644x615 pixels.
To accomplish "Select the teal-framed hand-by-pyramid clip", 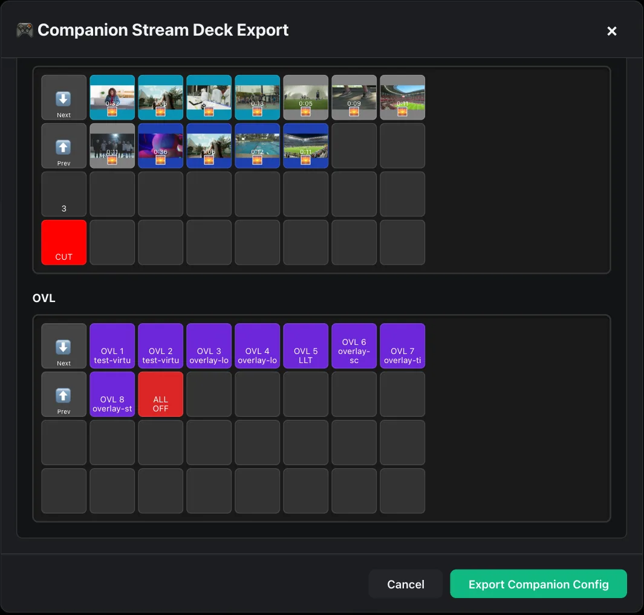I will (x=161, y=98).
